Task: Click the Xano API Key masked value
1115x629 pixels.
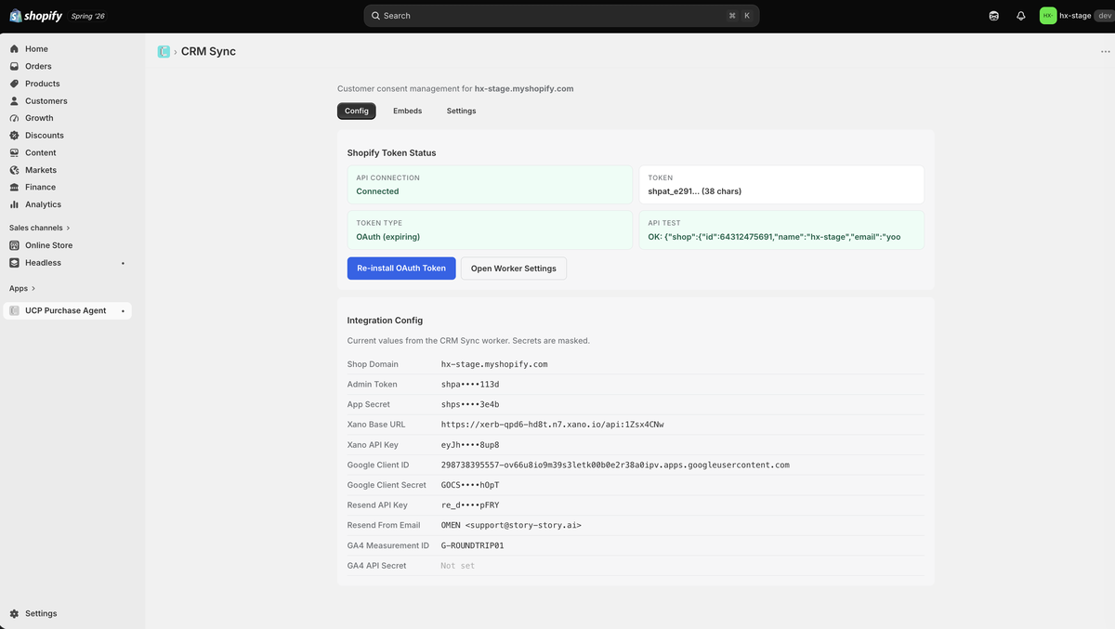Action: coord(470,445)
